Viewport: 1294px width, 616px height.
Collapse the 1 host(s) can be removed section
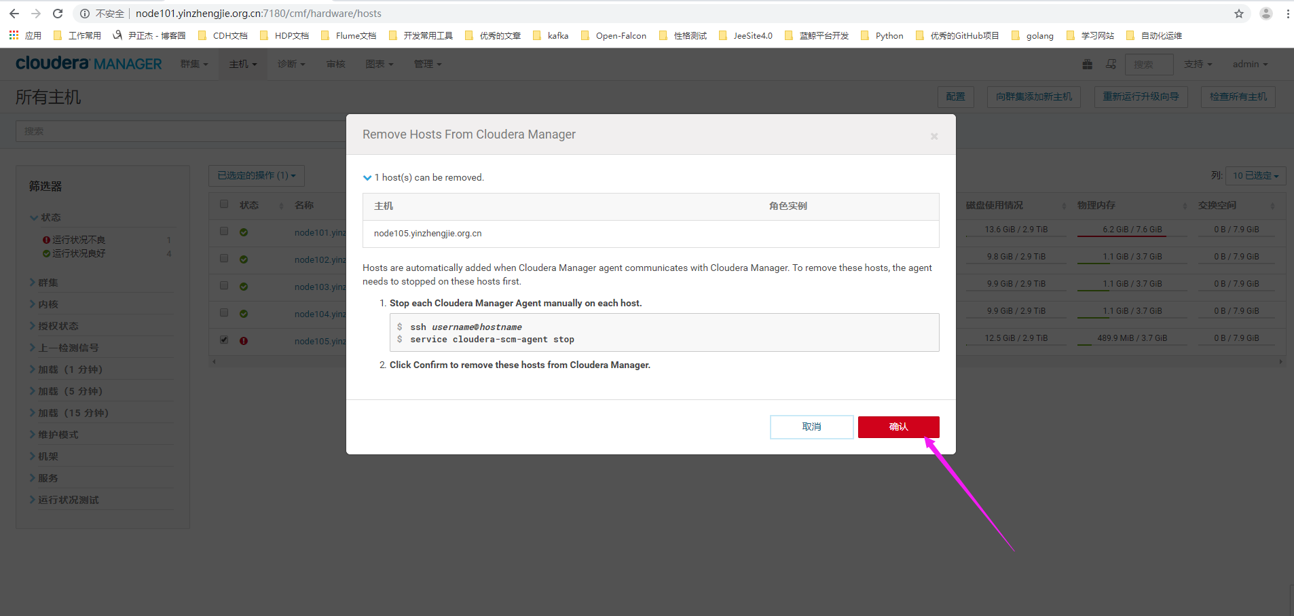(367, 178)
